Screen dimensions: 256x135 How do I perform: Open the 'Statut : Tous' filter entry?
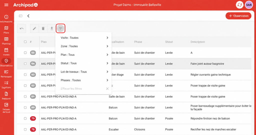(x=83, y=63)
